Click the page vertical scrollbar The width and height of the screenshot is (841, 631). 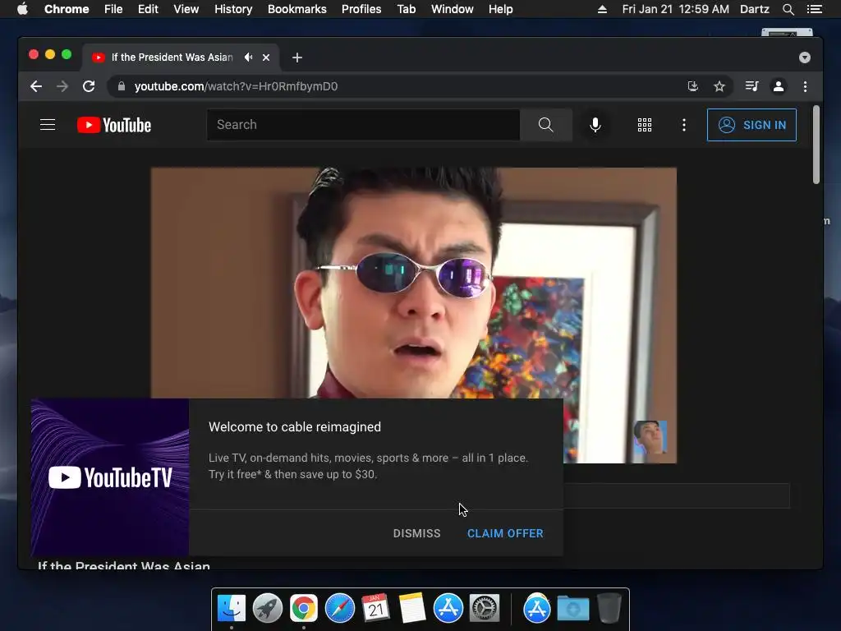(816, 145)
